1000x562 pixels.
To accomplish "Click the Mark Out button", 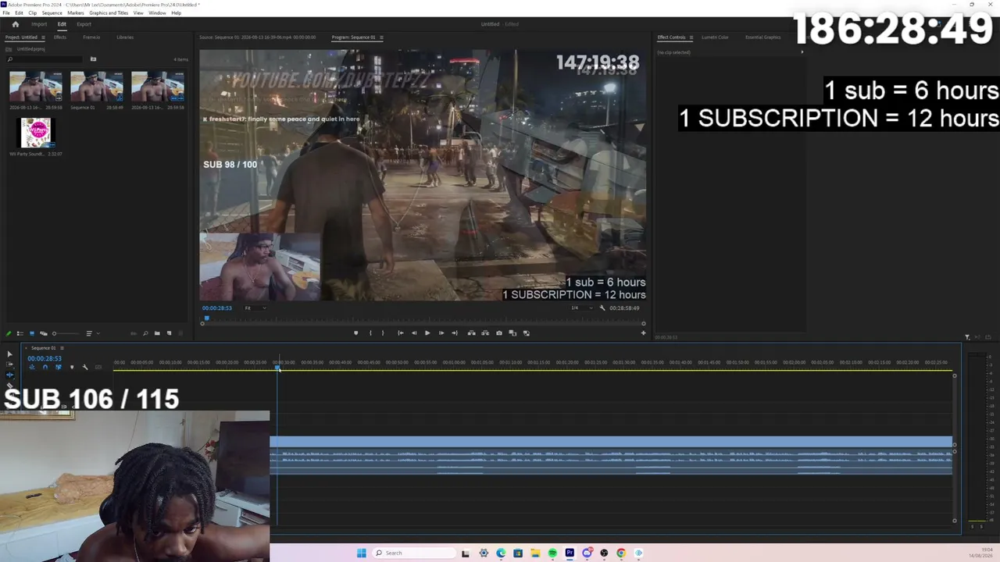I will tap(383, 333).
